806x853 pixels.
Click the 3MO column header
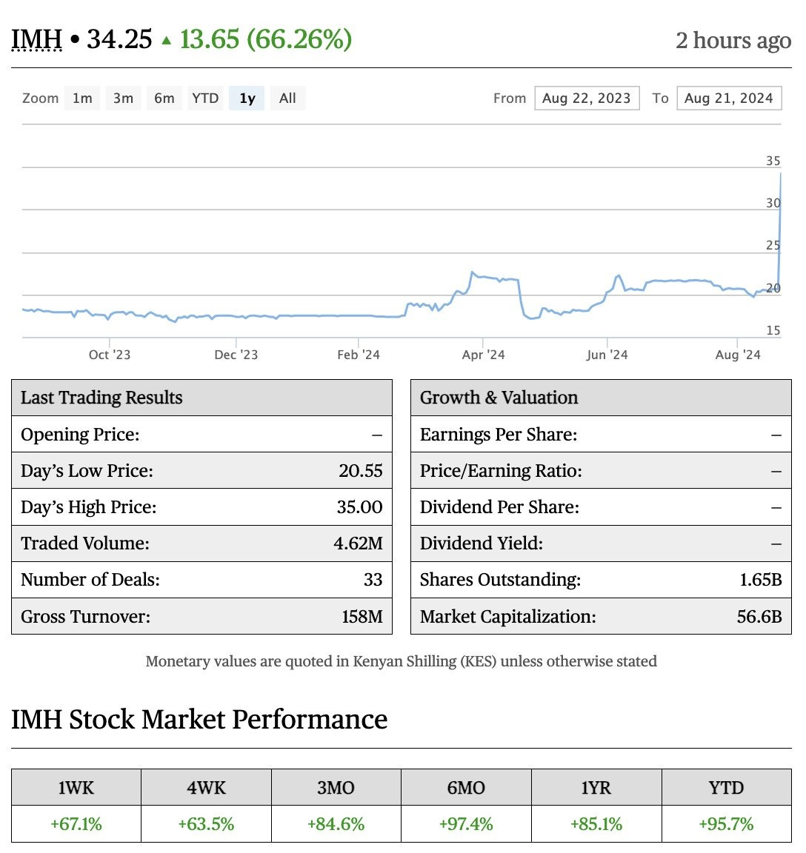(336, 788)
